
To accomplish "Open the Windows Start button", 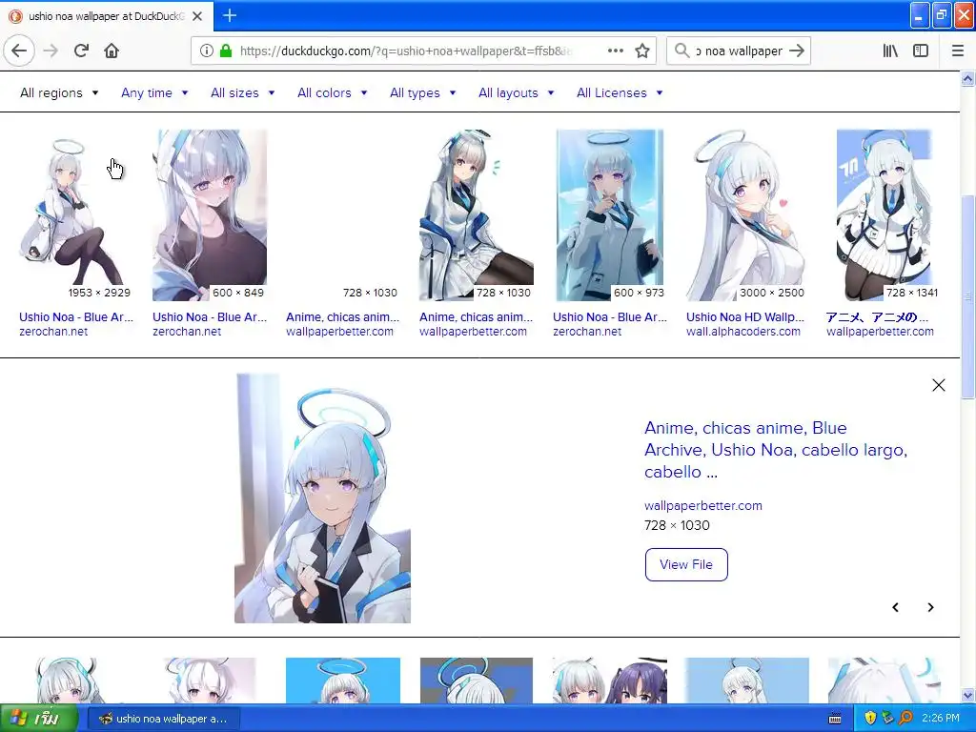I will [x=38, y=719].
